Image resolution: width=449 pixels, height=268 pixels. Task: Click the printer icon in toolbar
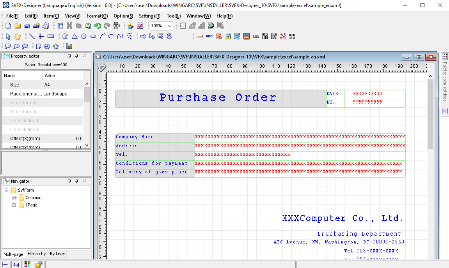pyautogui.click(x=46, y=26)
